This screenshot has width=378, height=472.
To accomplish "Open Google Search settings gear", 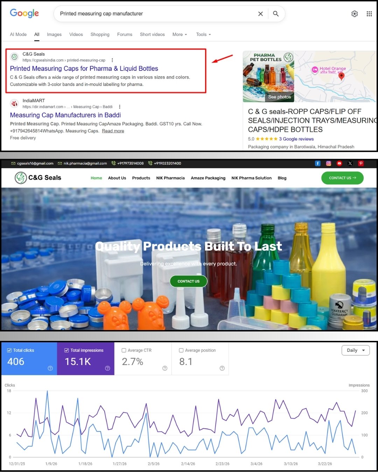I will 355,14.
